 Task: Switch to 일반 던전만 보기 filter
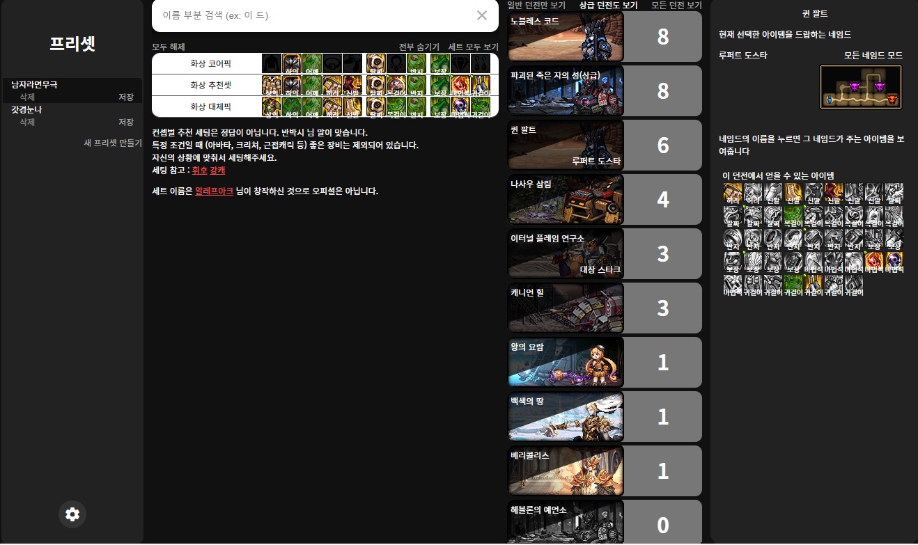(536, 5)
